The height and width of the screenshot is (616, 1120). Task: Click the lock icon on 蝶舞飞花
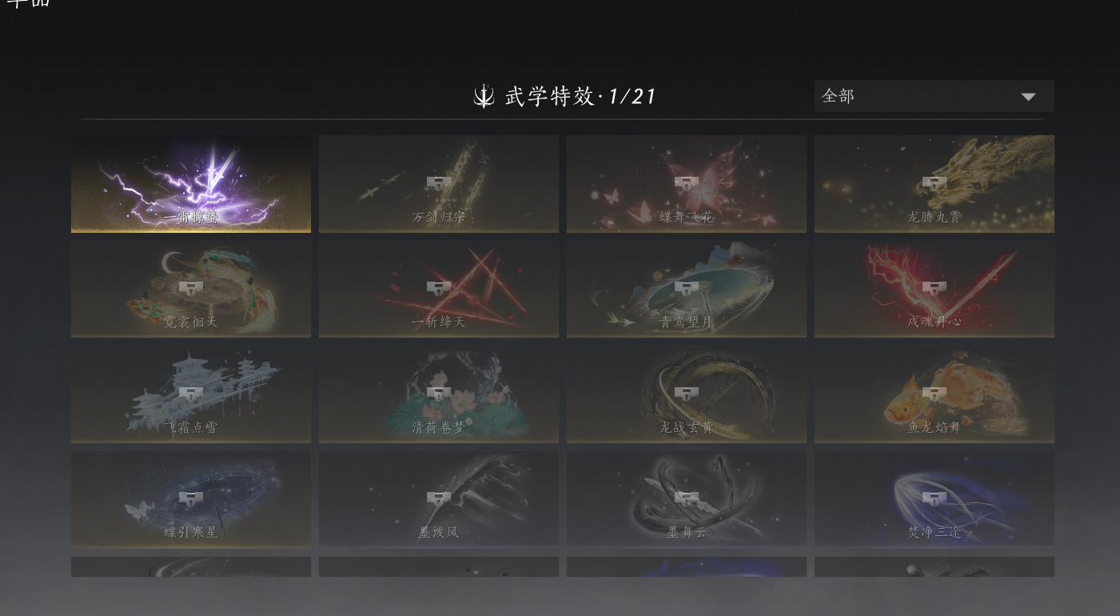point(686,183)
